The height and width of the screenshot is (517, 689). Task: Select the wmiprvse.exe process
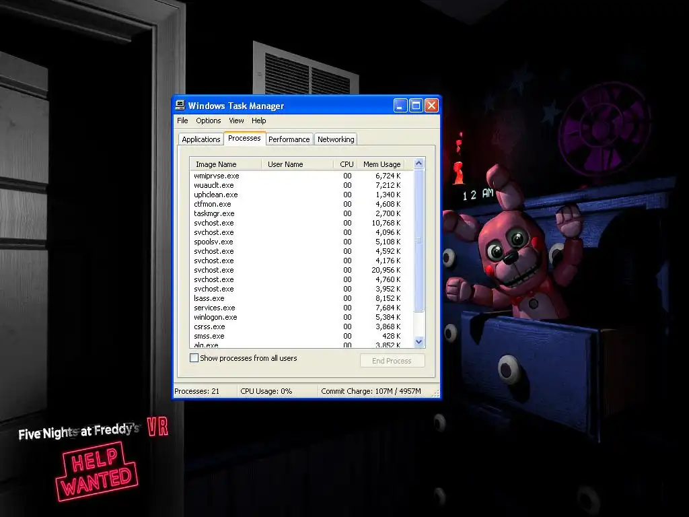[x=301, y=176]
